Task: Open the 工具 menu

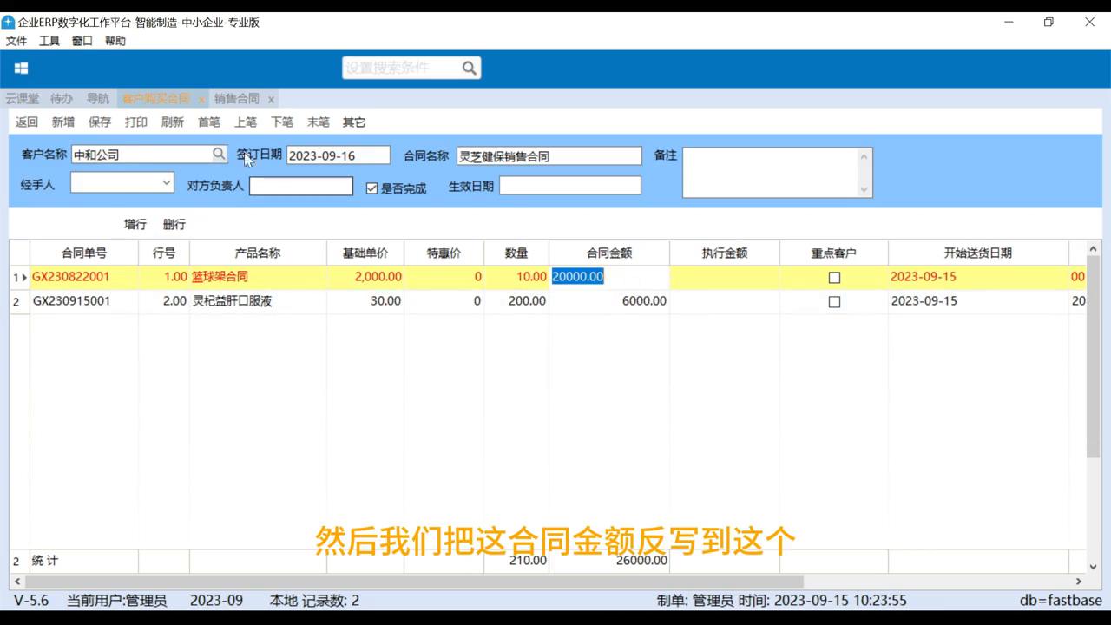Action: (x=49, y=40)
